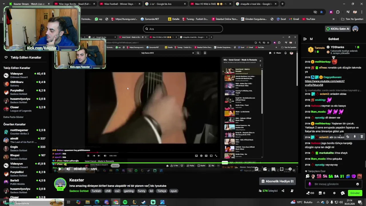
Task: Open recommended channel Ozgis
Action: (25, 148)
